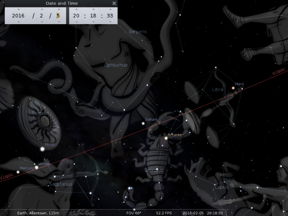Decrease the minutes using the down arrow
Image resolution: width=288 pixels, height=216 pixels.
point(93,22)
